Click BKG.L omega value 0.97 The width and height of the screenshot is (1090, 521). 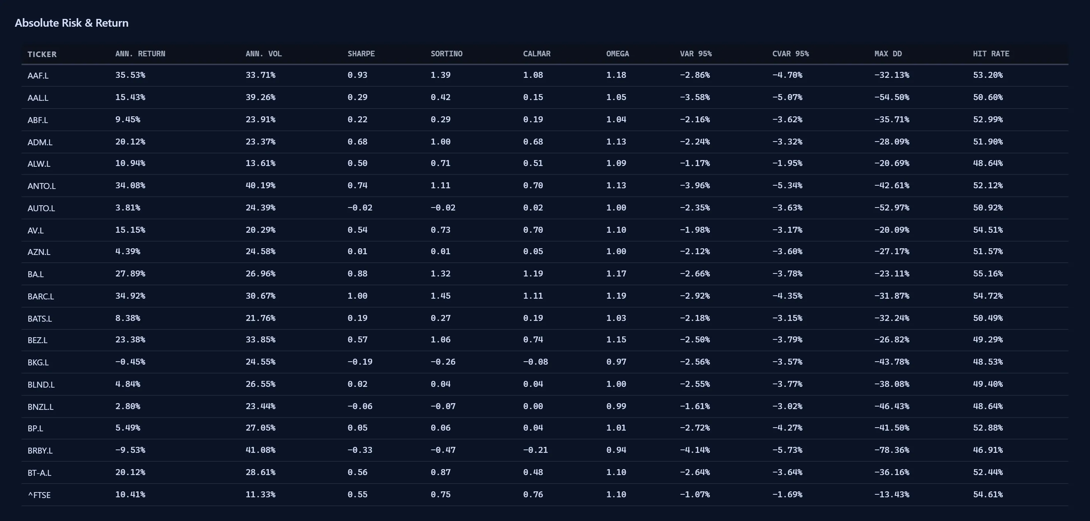[x=616, y=362]
